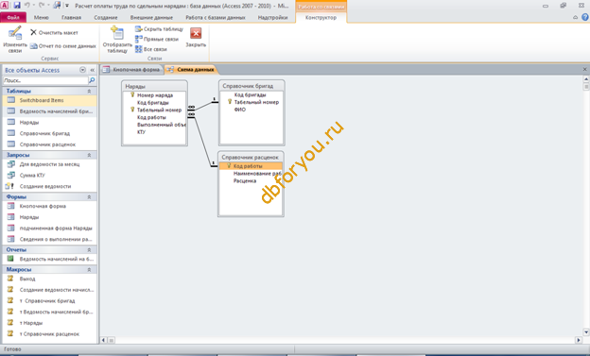The width and height of the screenshot is (590, 356).
Task: Switch to the Кнопочная форма document tab
Action: [x=132, y=70]
